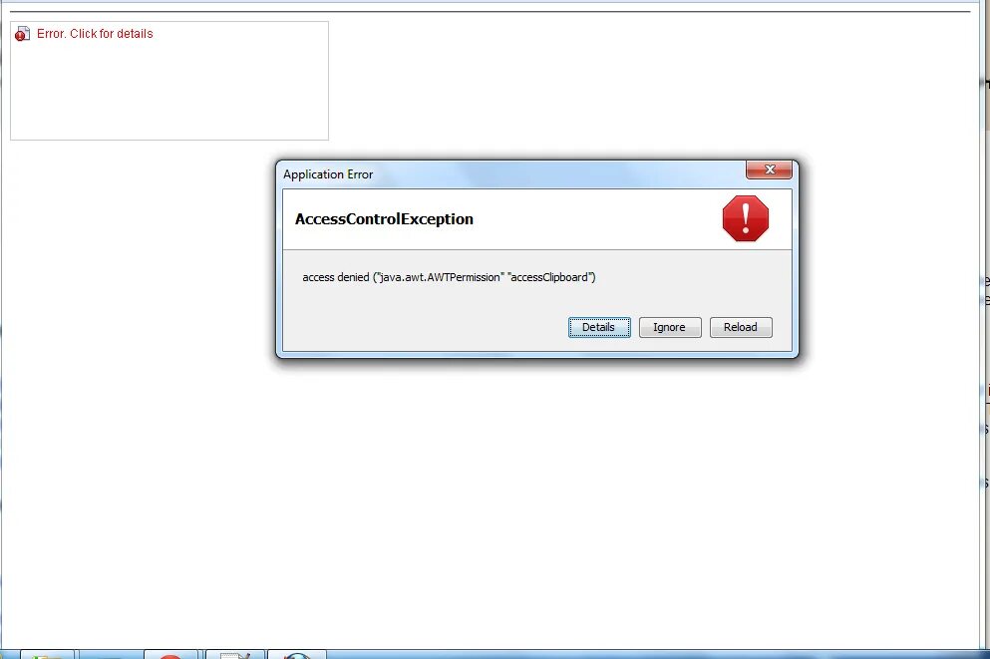Open error Details in the dialog
The width and height of the screenshot is (990, 659).
pyautogui.click(x=599, y=328)
